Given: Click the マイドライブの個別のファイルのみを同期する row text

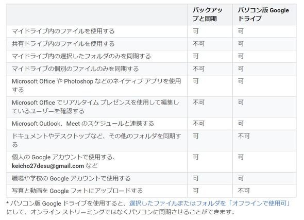Looking at the screenshot, I should click(x=75, y=69).
